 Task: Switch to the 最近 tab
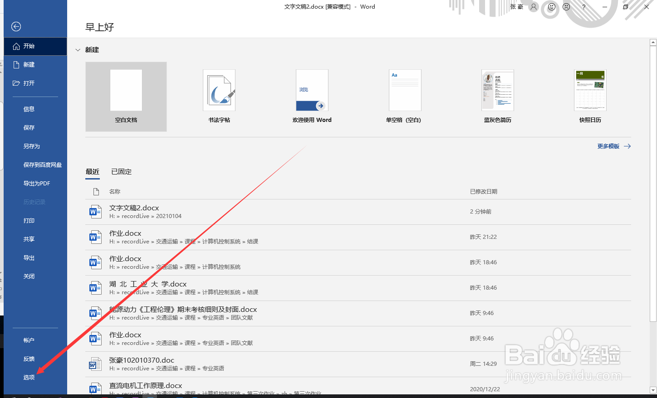93,172
